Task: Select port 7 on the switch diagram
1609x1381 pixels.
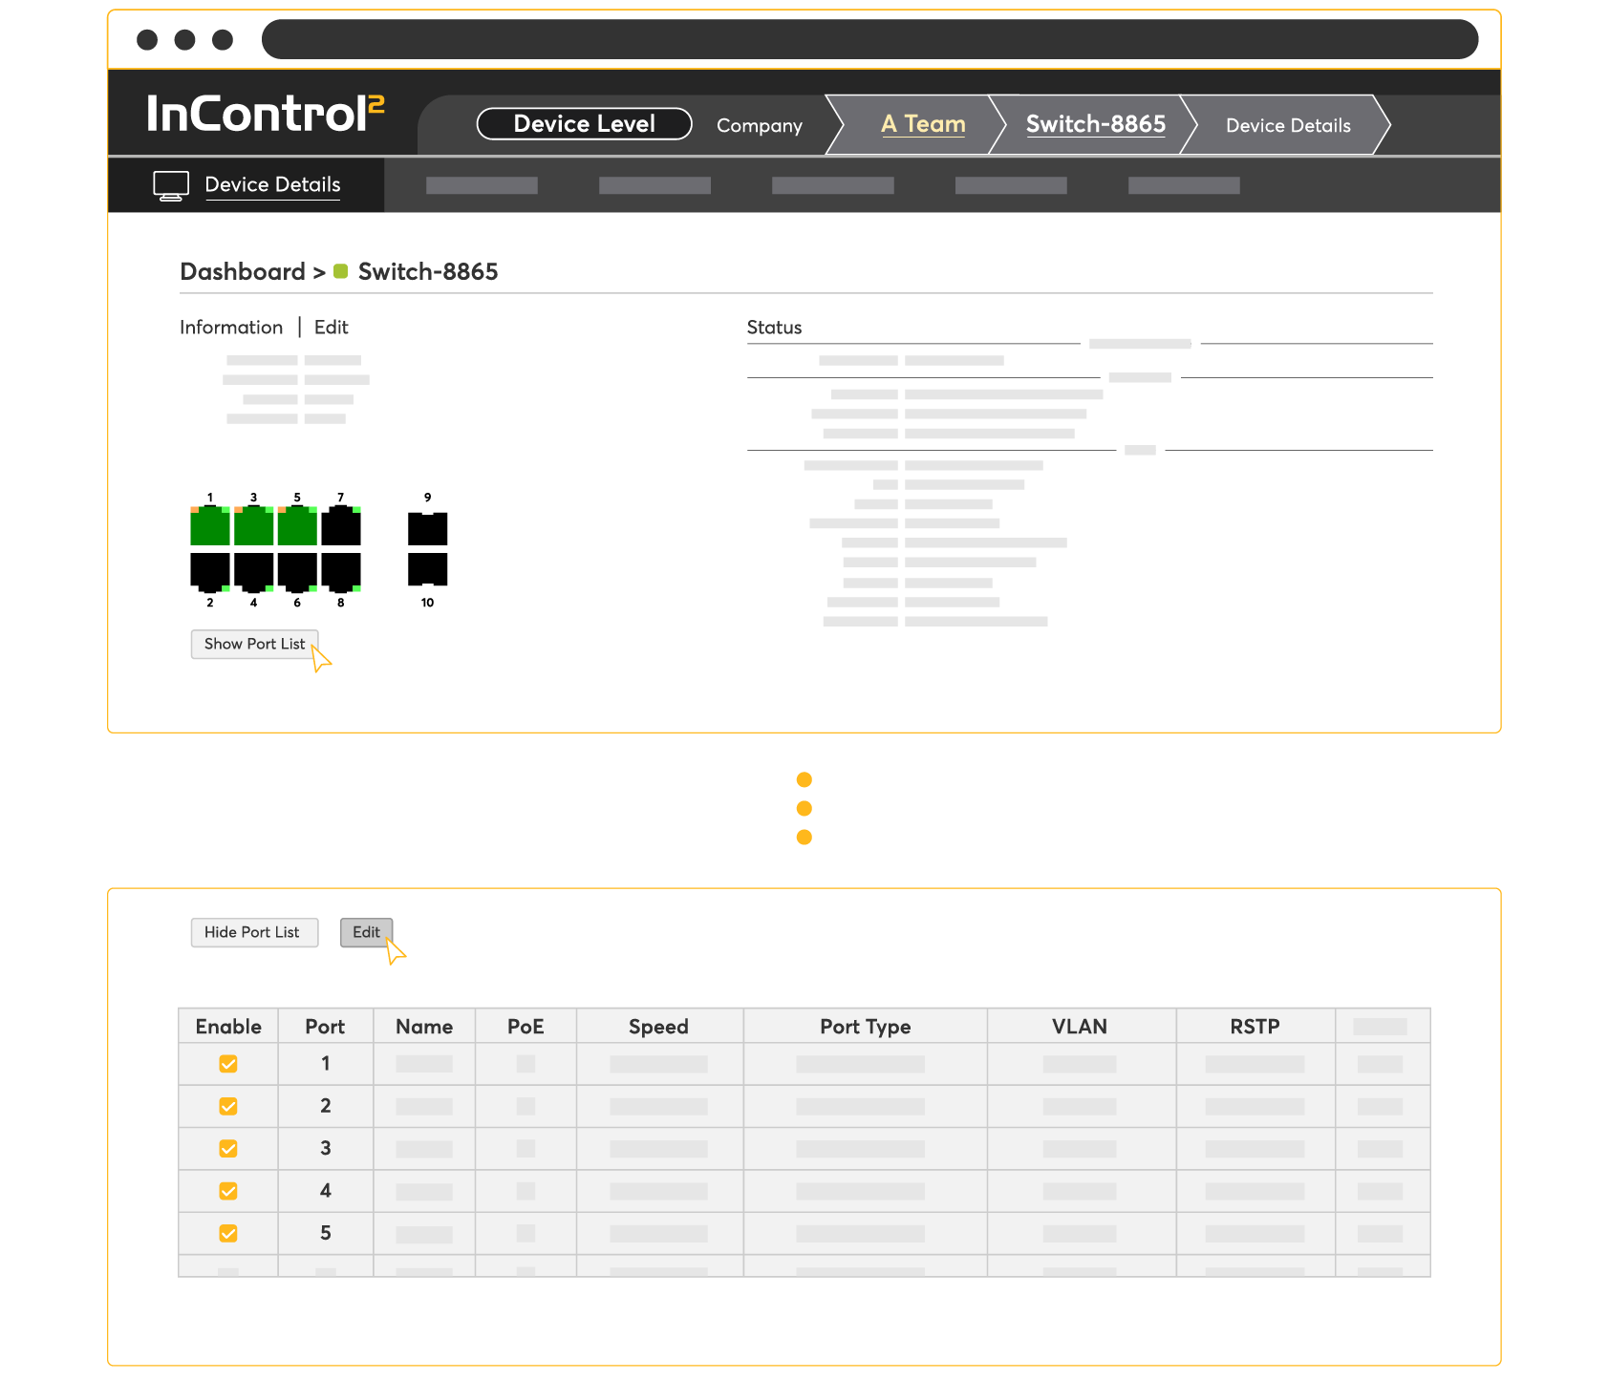Action: 341,526
